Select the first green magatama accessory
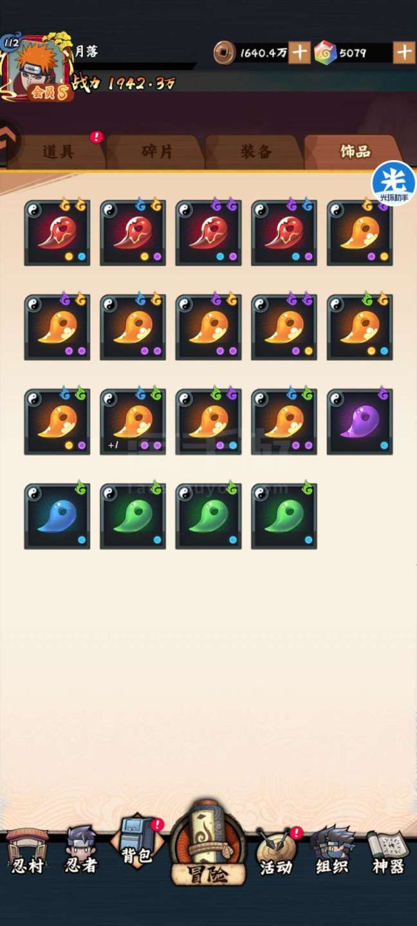 (133, 516)
